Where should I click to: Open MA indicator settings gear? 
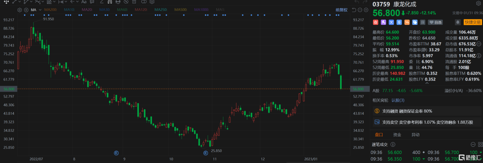coord(20,10)
